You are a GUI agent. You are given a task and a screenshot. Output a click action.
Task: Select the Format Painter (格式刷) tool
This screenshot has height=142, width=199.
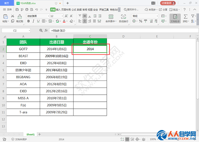(x=19, y=18)
